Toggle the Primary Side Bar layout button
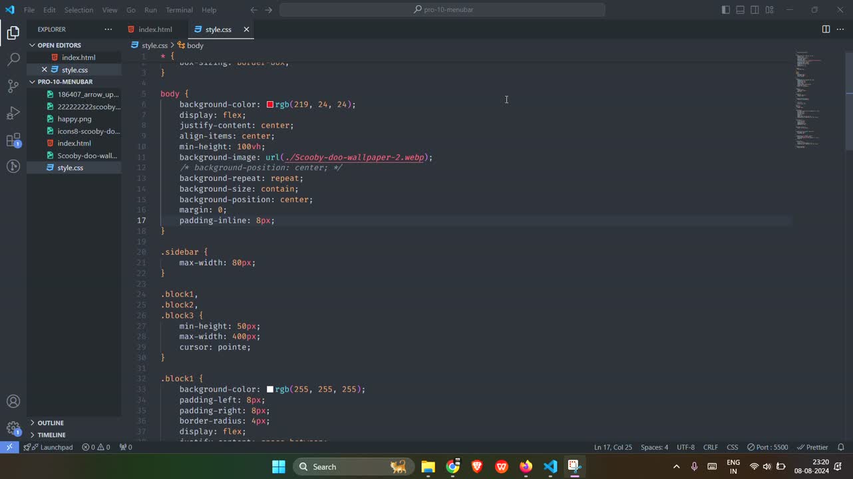This screenshot has height=479, width=853. tap(725, 10)
